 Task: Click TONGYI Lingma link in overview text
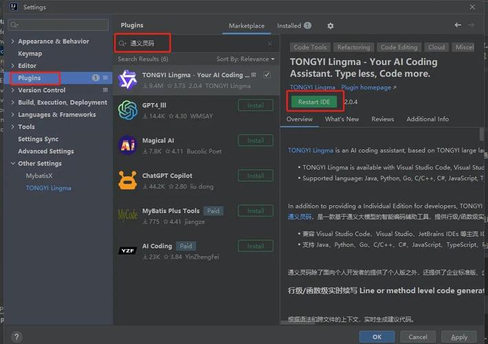click(310, 150)
